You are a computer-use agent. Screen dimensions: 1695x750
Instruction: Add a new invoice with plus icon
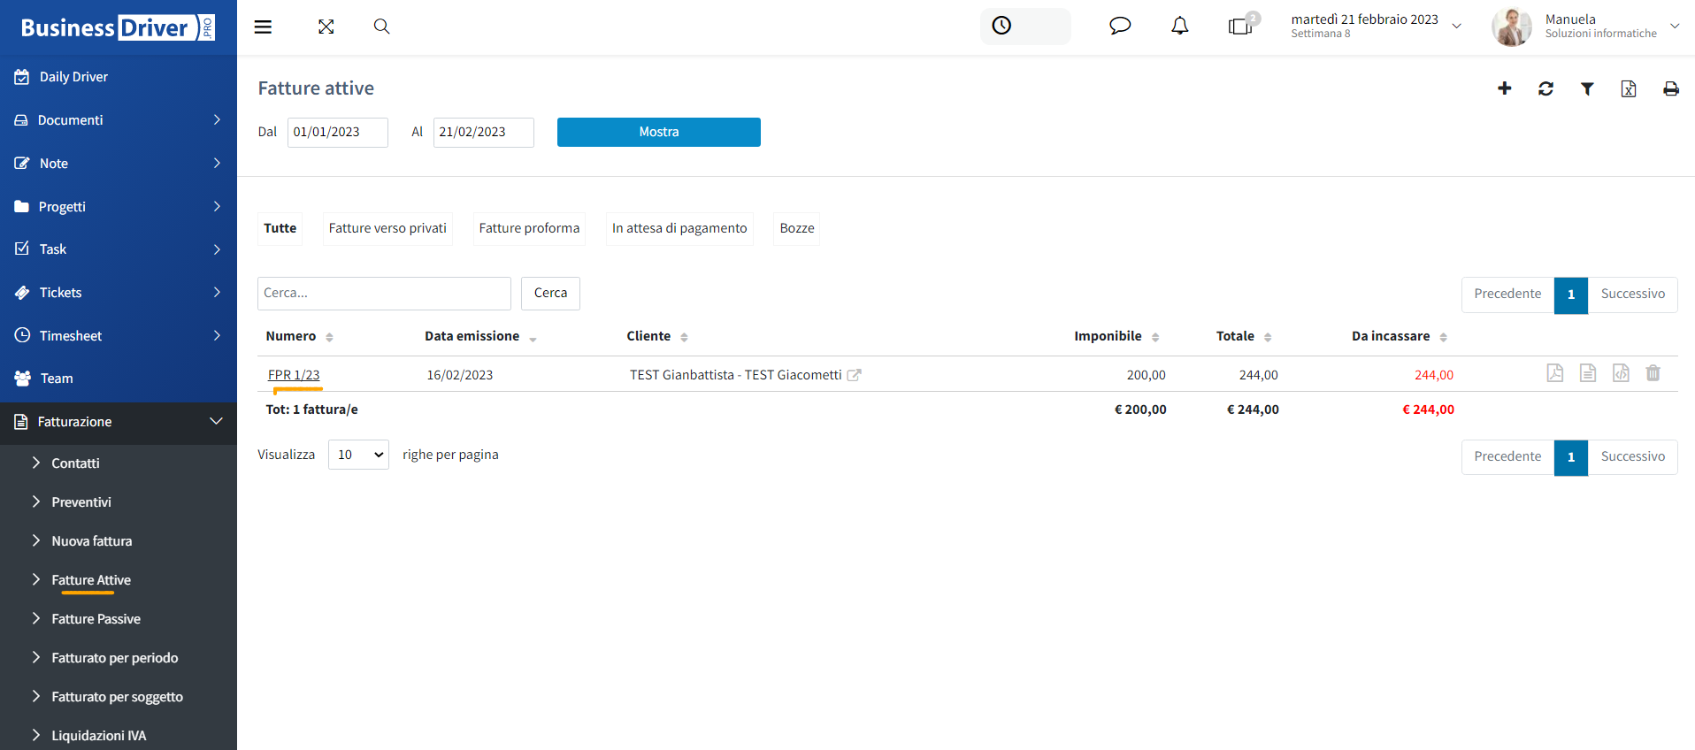coord(1504,88)
